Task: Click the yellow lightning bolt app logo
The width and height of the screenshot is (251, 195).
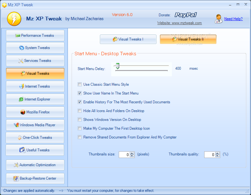Action: (14, 19)
